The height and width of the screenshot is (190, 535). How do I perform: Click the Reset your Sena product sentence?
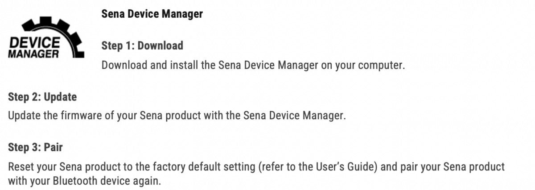coord(256,174)
